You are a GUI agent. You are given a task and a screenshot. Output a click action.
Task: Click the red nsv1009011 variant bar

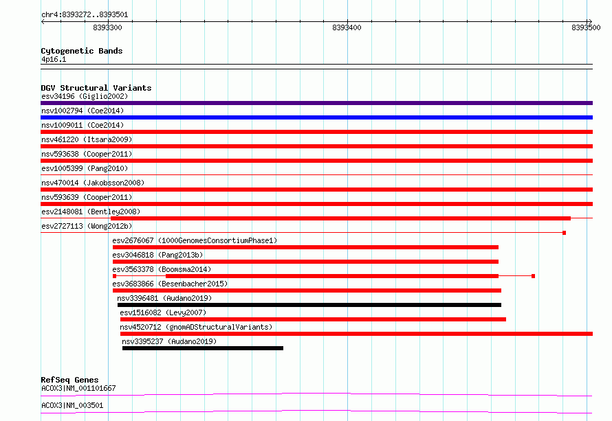click(x=316, y=132)
